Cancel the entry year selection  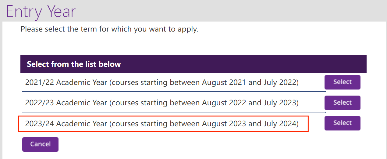pyautogui.click(x=40, y=144)
